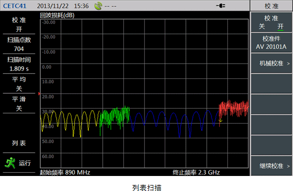Click the red reference level triangle marker
The width and height of the screenshot is (293, 194).
tap(39, 94)
